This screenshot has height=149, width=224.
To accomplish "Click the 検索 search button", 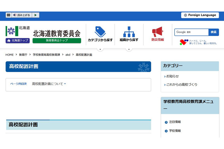I will pyautogui.click(x=213, y=32).
